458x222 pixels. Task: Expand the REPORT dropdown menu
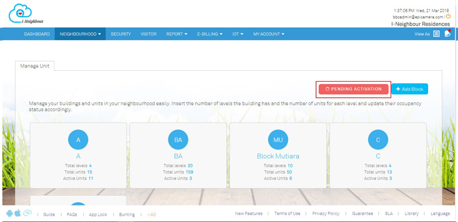[x=177, y=34]
